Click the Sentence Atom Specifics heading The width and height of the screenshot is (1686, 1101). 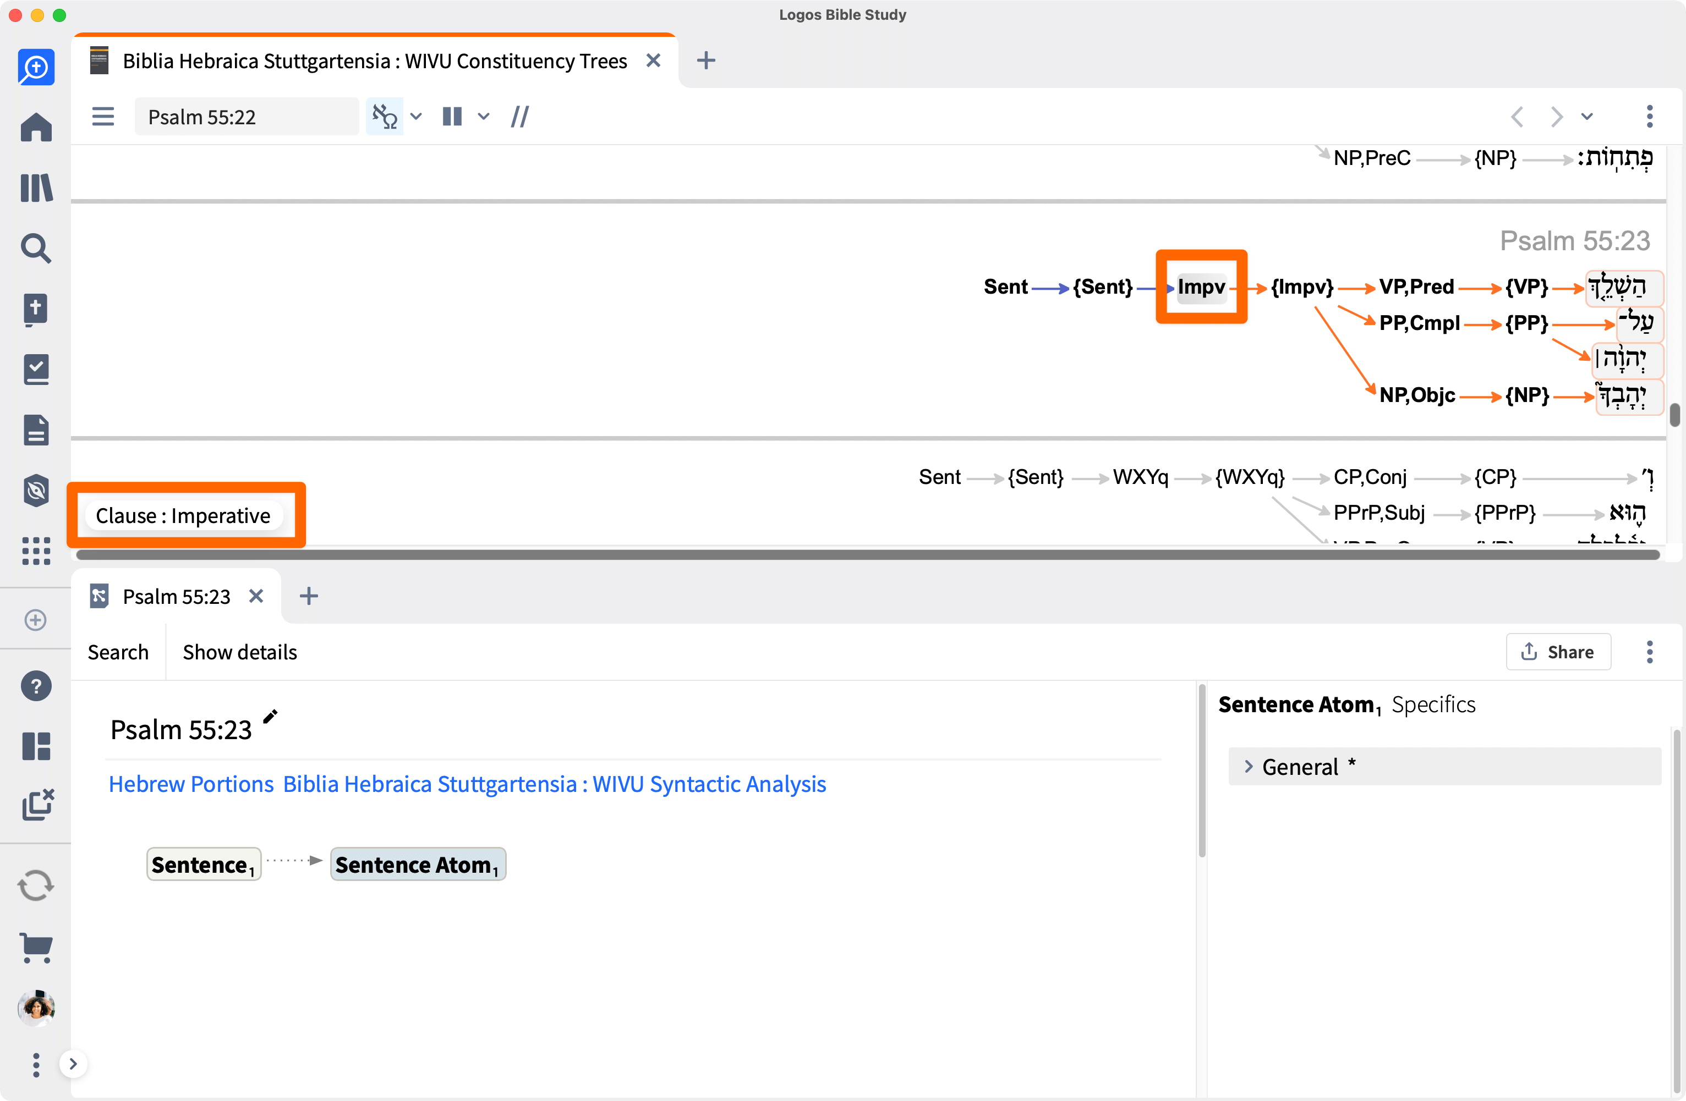(1346, 705)
